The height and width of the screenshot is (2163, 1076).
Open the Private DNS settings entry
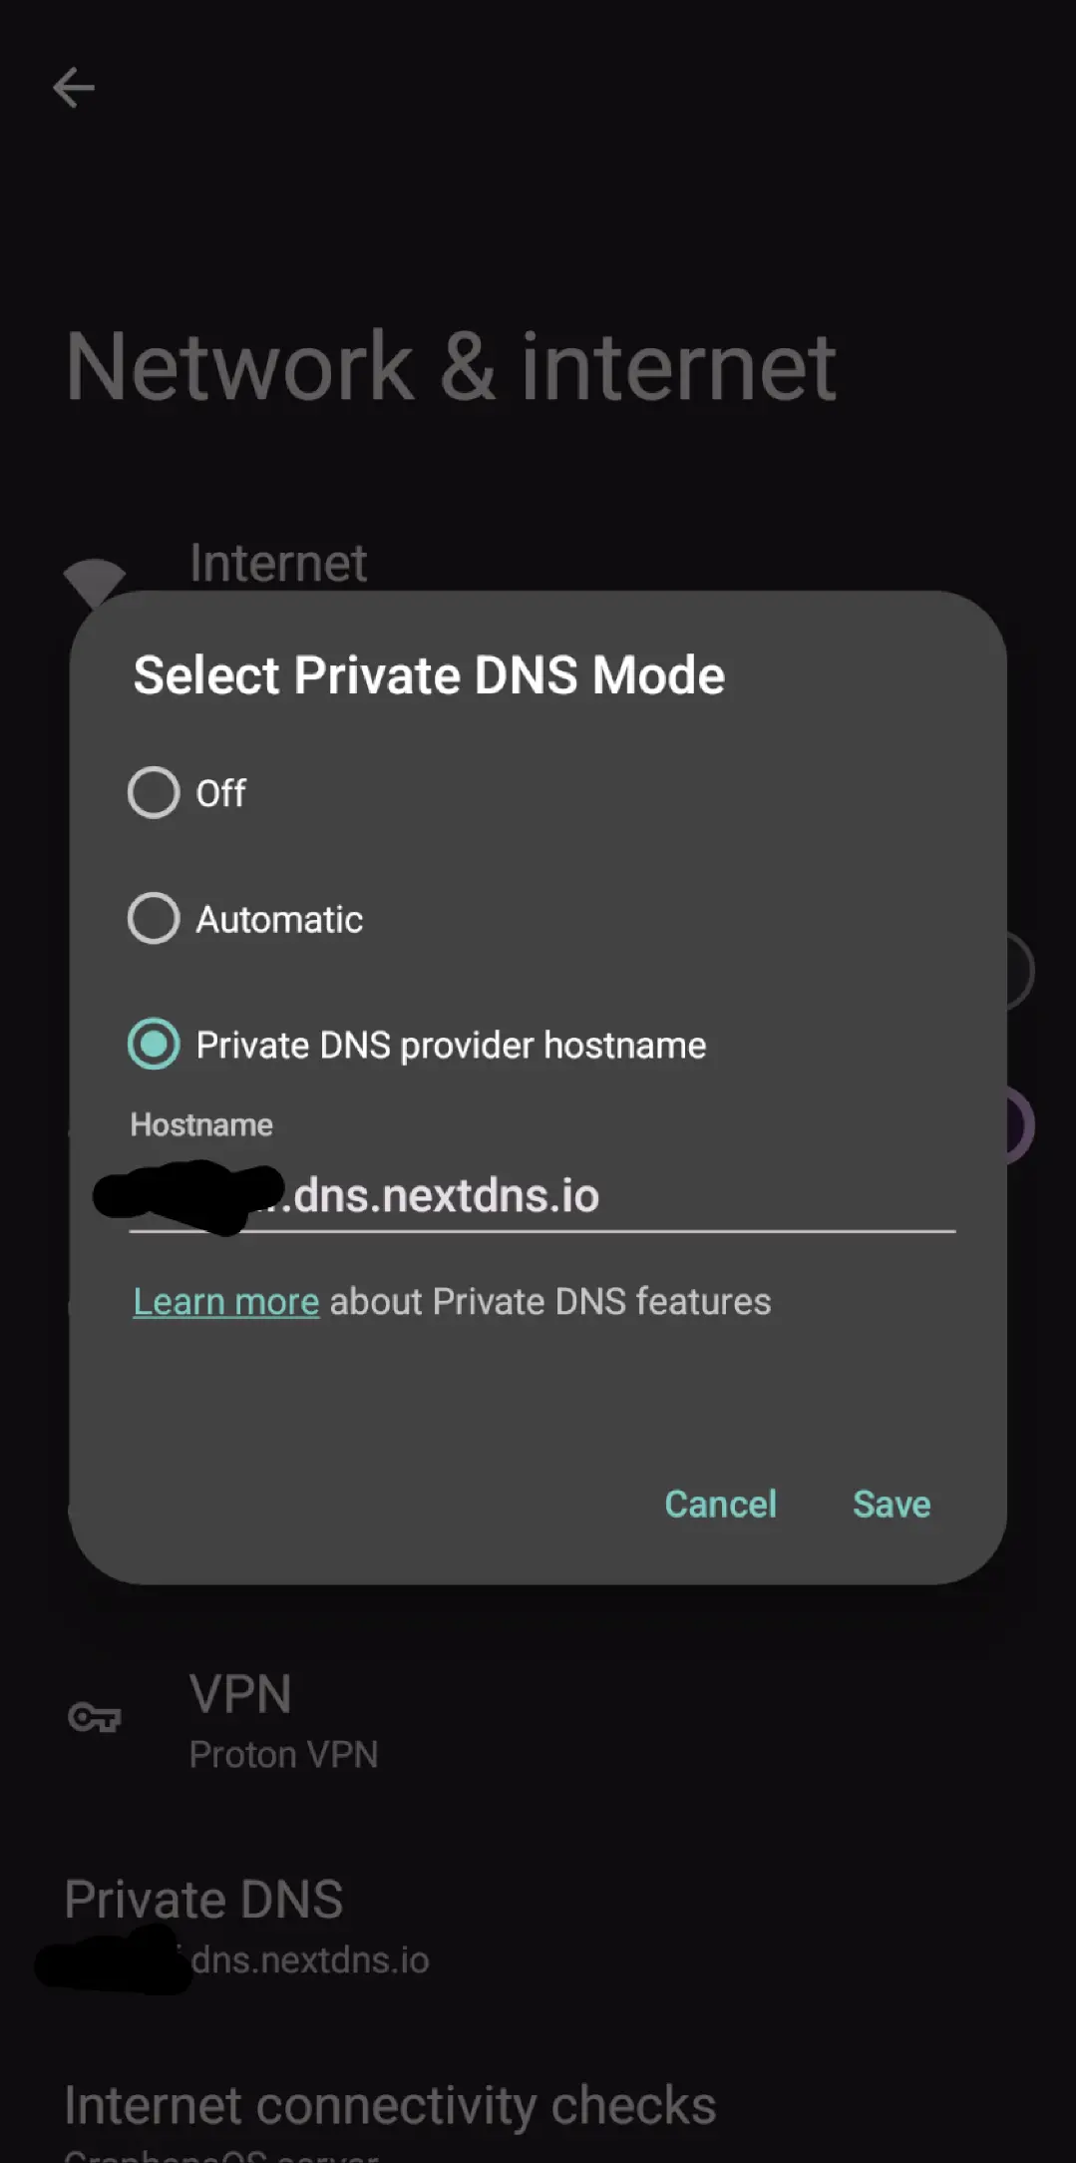pos(204,1899)
